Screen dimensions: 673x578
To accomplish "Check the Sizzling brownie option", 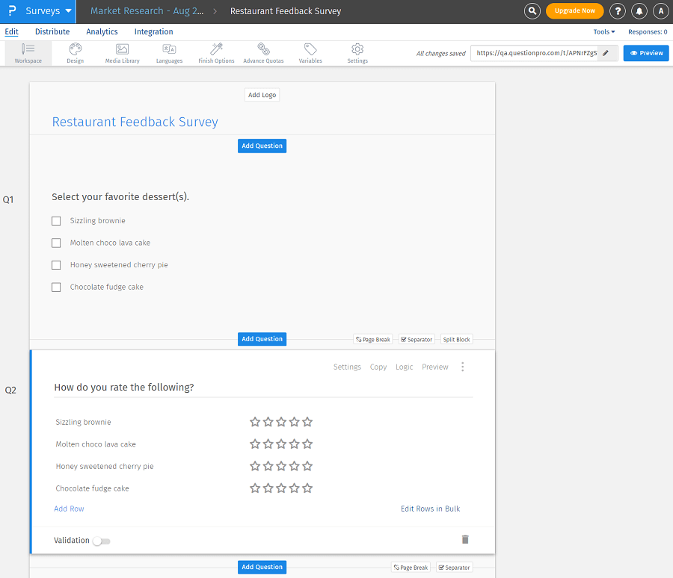I will tap(56, 220).
